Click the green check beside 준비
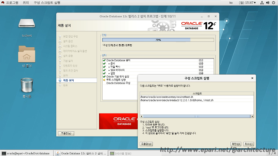278x156 pixels. click(x=104, y=63)
